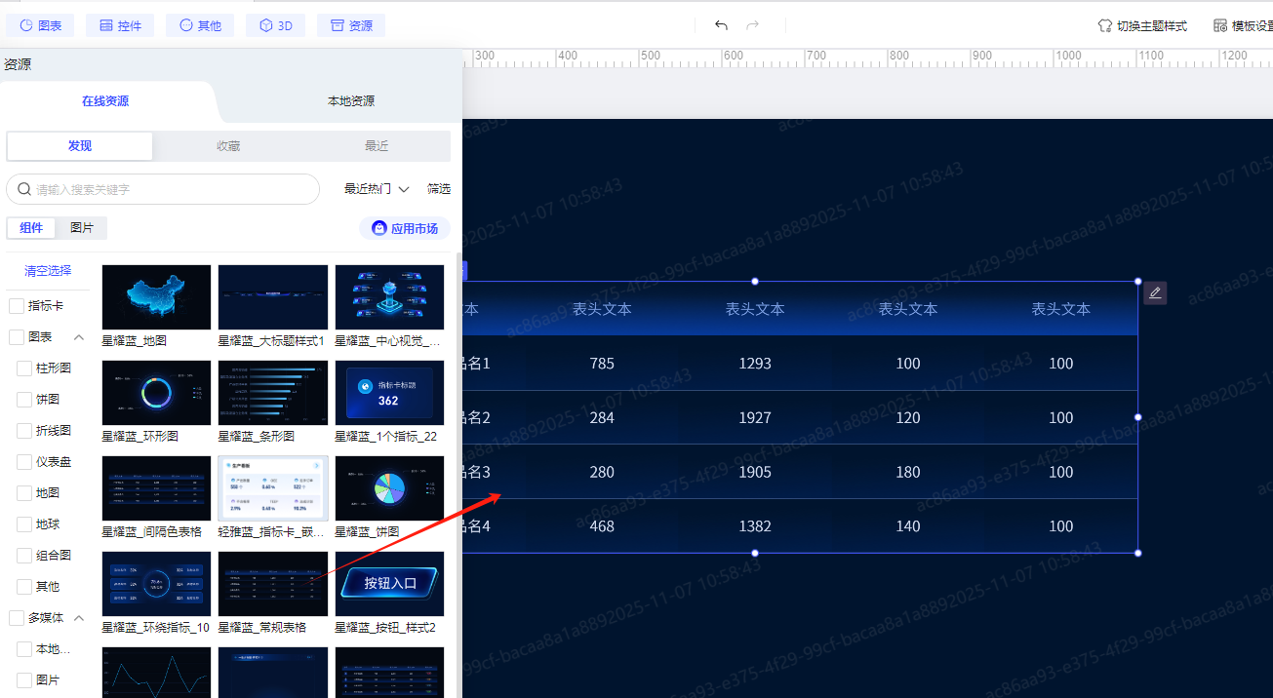Screen dimensions: 1273x698
Task: Check the 饼图 checkbox
Action: coord(24,400)
